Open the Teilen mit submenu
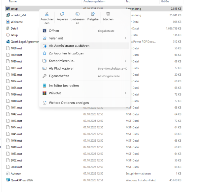The height and width of the screenshot is (192, 199). click(x=85, y=38)
